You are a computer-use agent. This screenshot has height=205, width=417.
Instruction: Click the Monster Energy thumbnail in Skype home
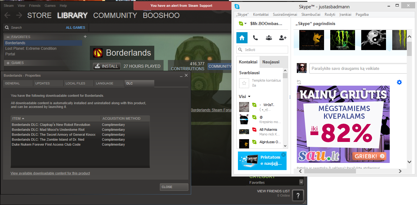(343, 40)
